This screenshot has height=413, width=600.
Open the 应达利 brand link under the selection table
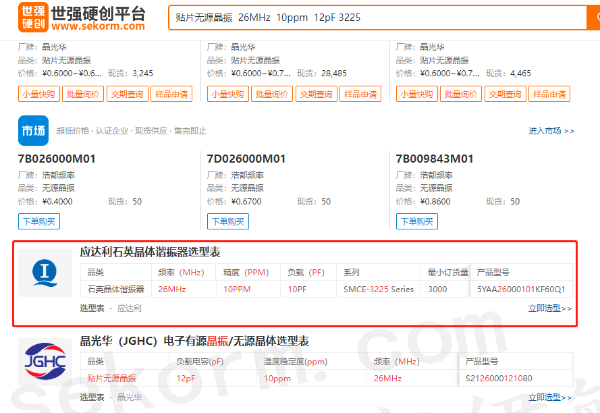130,308
